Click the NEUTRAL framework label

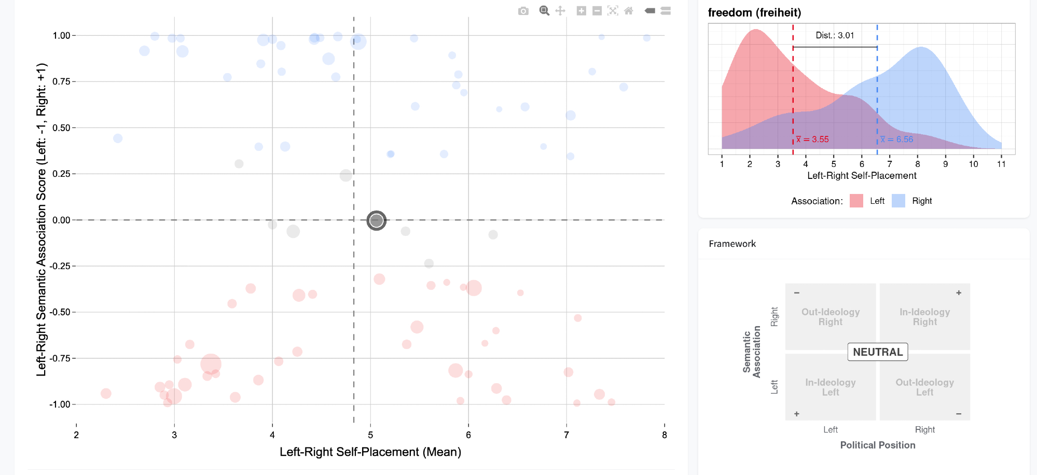[878, 352]
